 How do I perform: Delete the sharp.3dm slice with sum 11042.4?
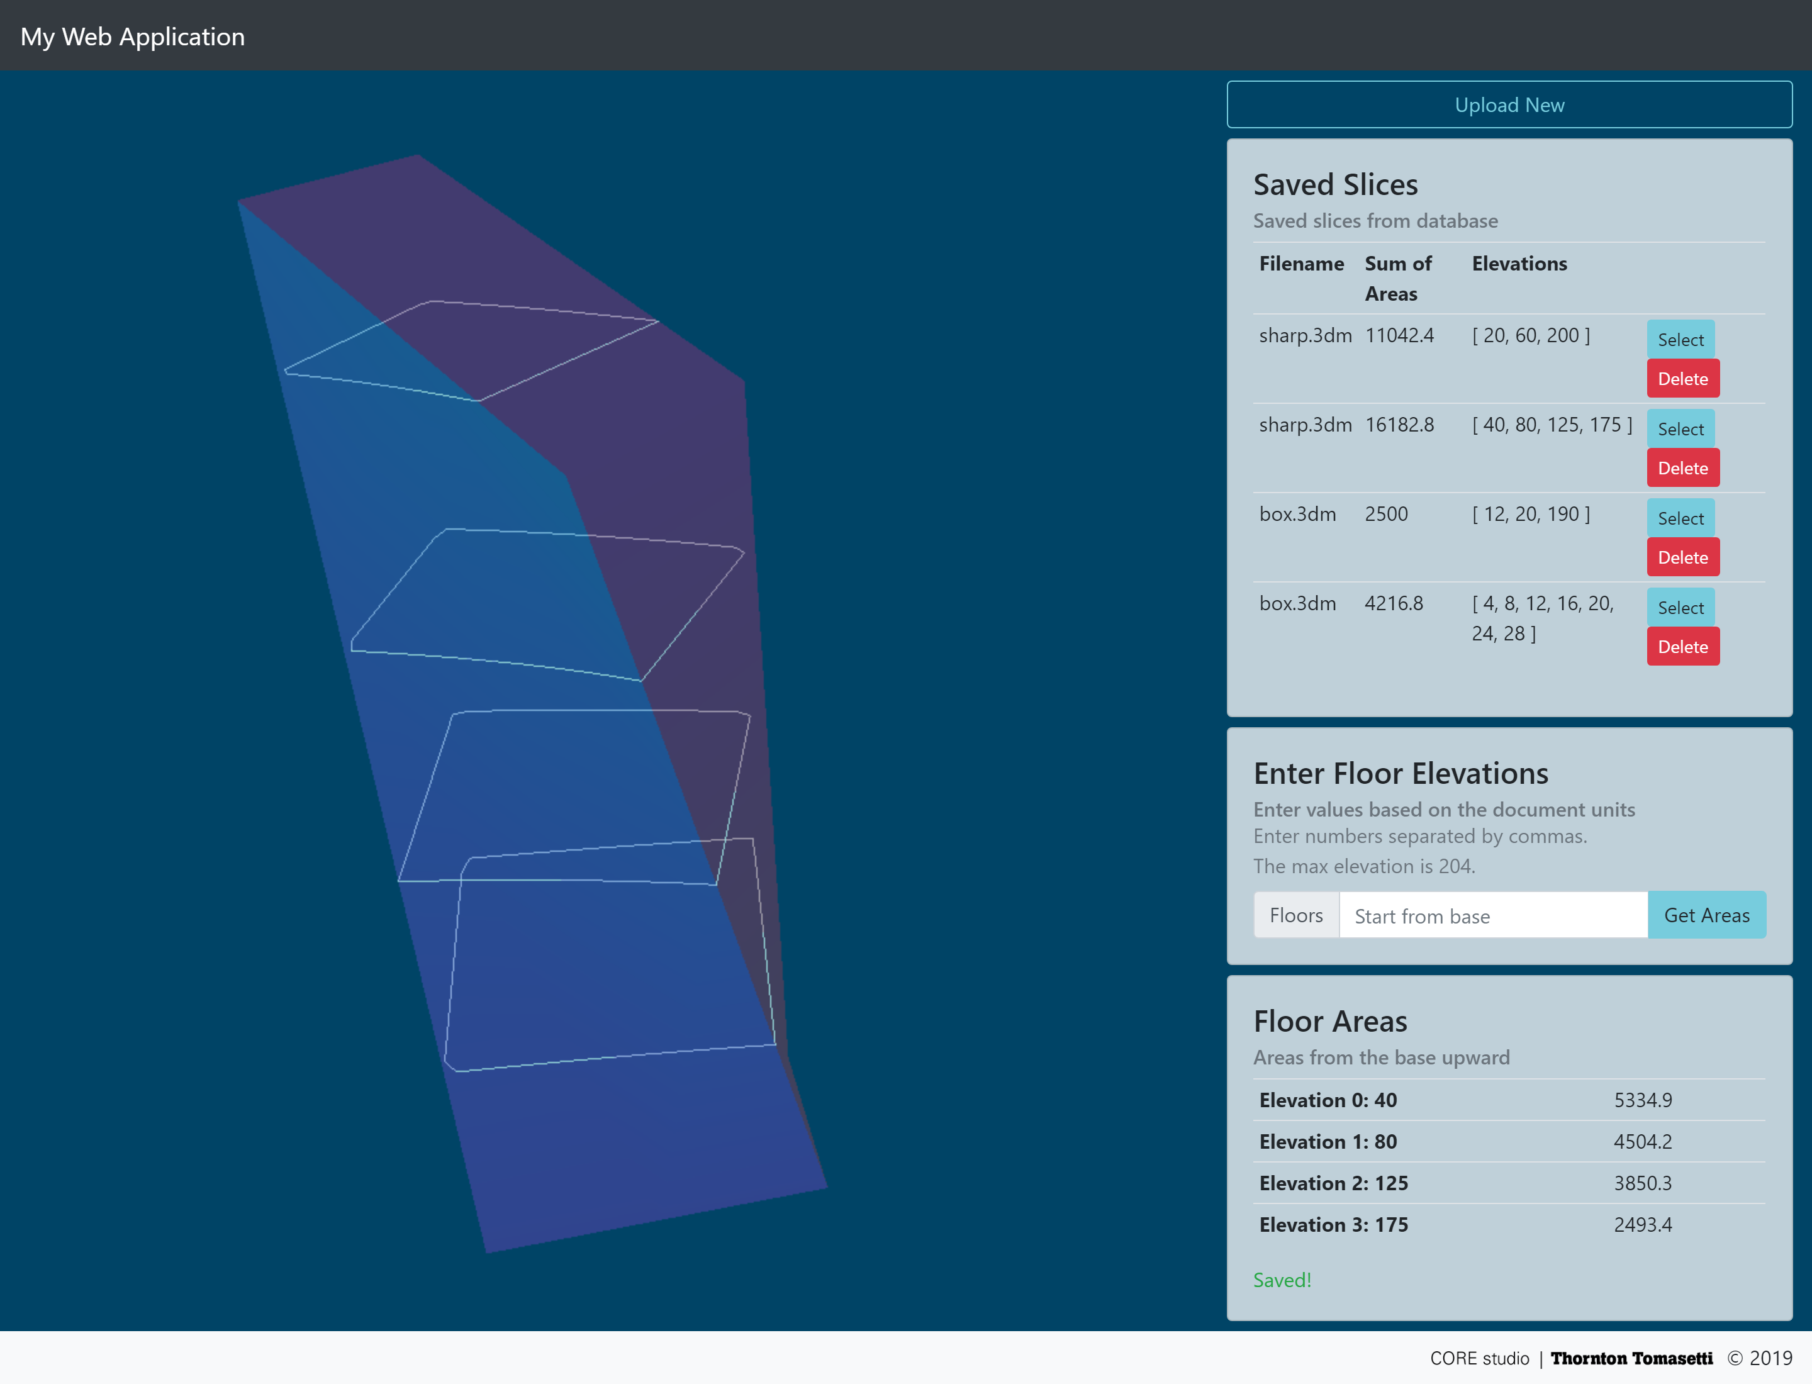[x=1682, y=379]
